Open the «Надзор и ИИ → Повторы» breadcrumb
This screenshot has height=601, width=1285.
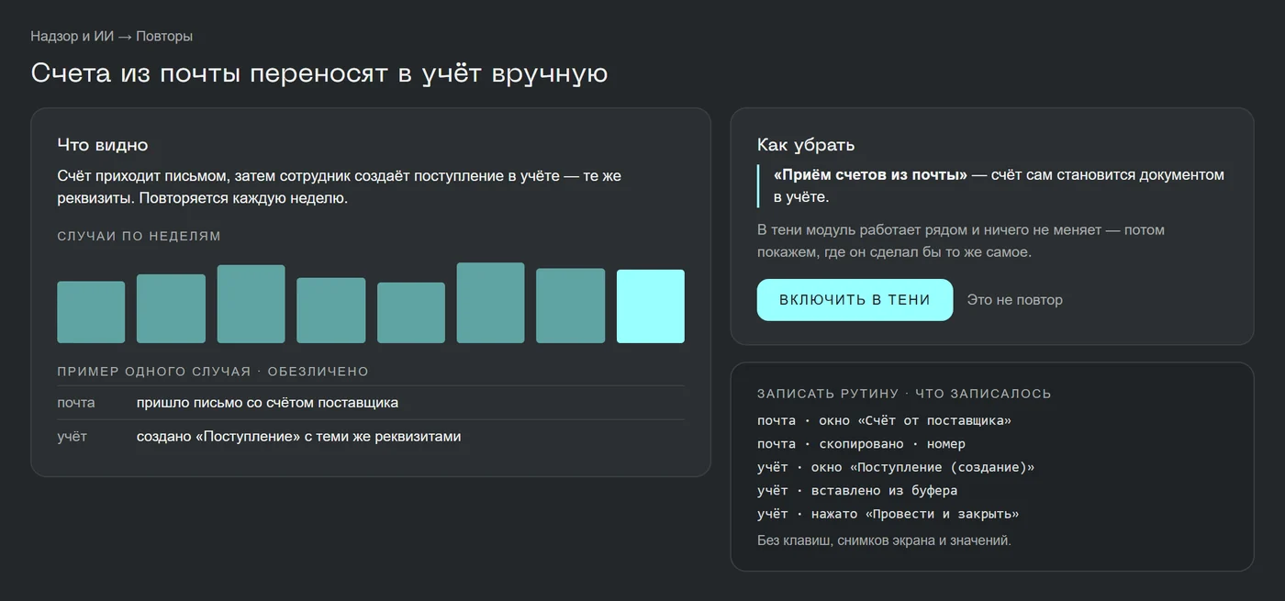click(x=111, y=37)
